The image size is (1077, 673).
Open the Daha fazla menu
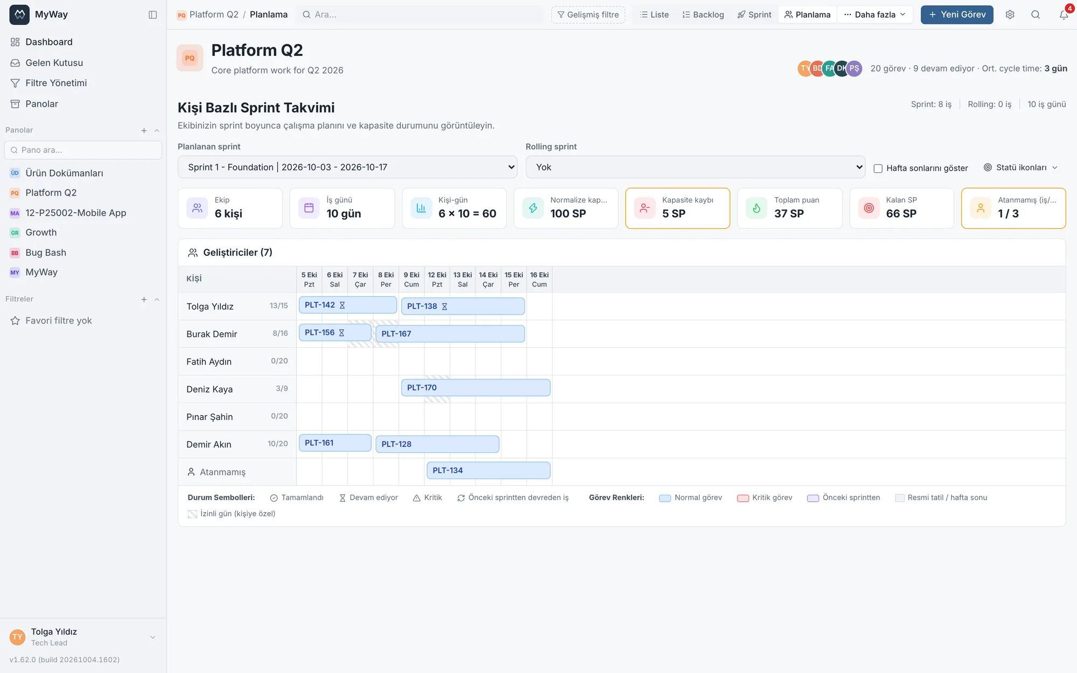875,15
